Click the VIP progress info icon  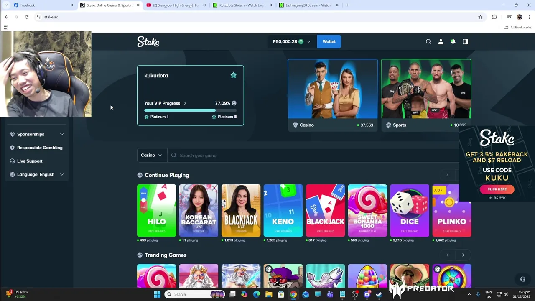coord(234,103)
